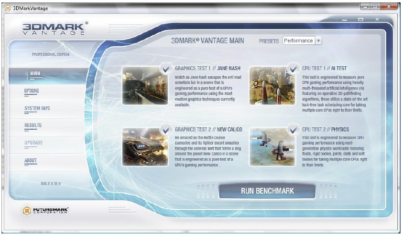Screen dimensions: 403x236
Task: Click the 'GRAPHICS TEST 2 // NEW CALICO' heading
Action: pyautogui.click(x=208, y=130)
